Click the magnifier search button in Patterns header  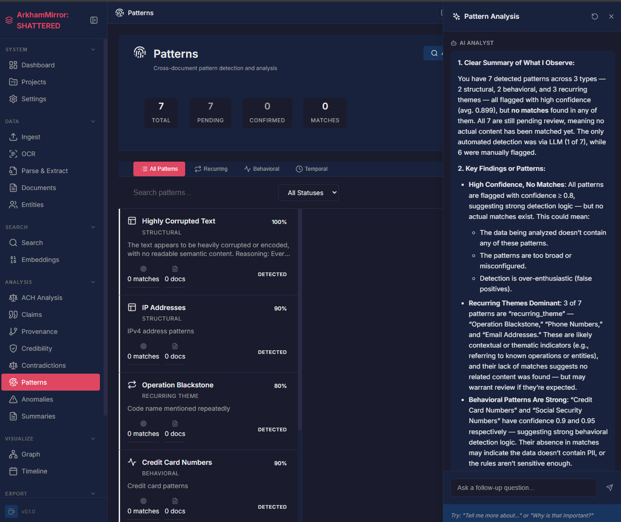point(434,53)
